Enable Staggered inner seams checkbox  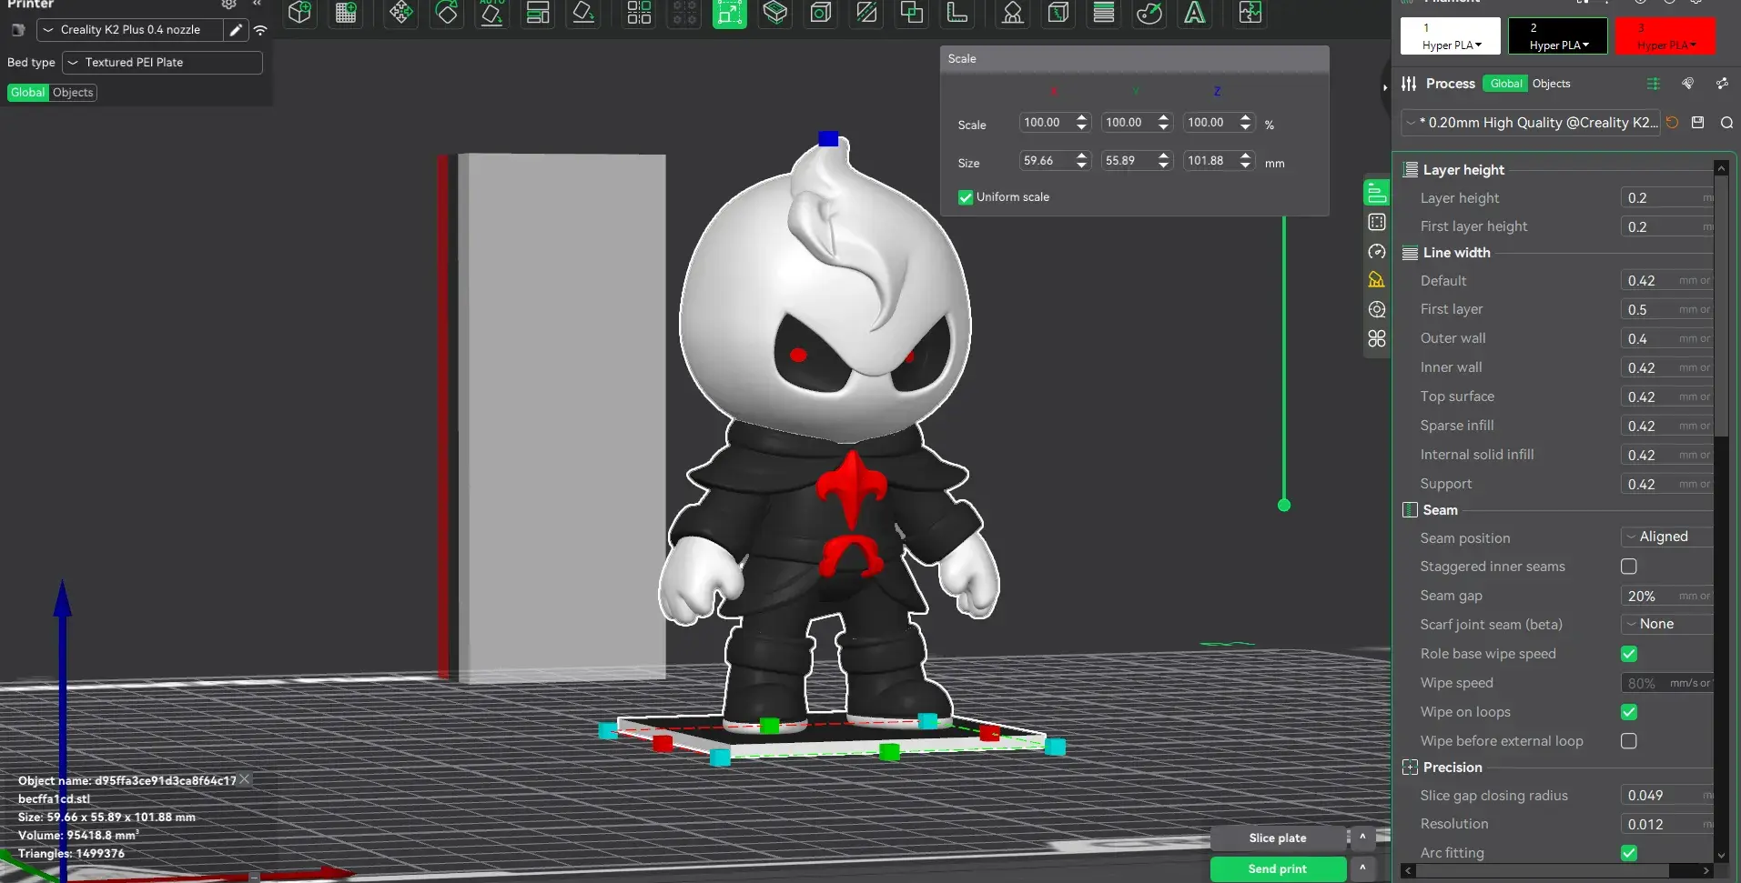point(1629,567)
